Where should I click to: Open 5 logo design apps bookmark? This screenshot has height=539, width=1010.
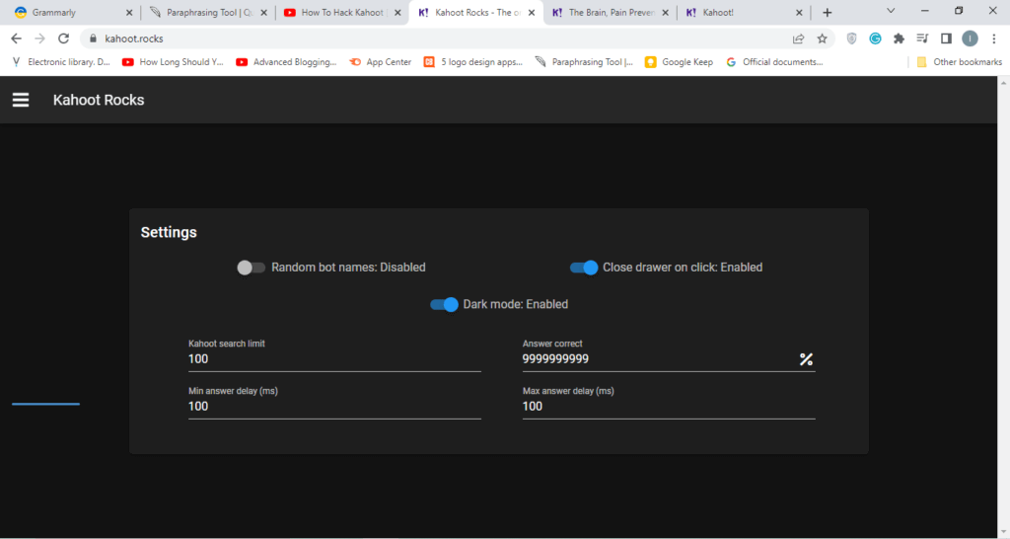point(472,62)
